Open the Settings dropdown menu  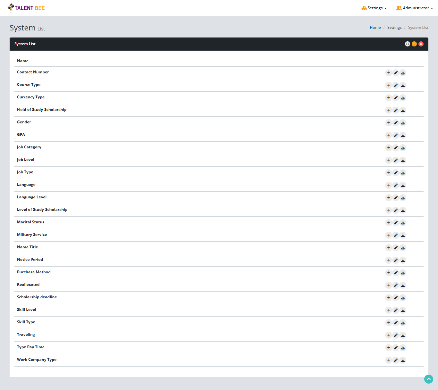tap(374, 8)
